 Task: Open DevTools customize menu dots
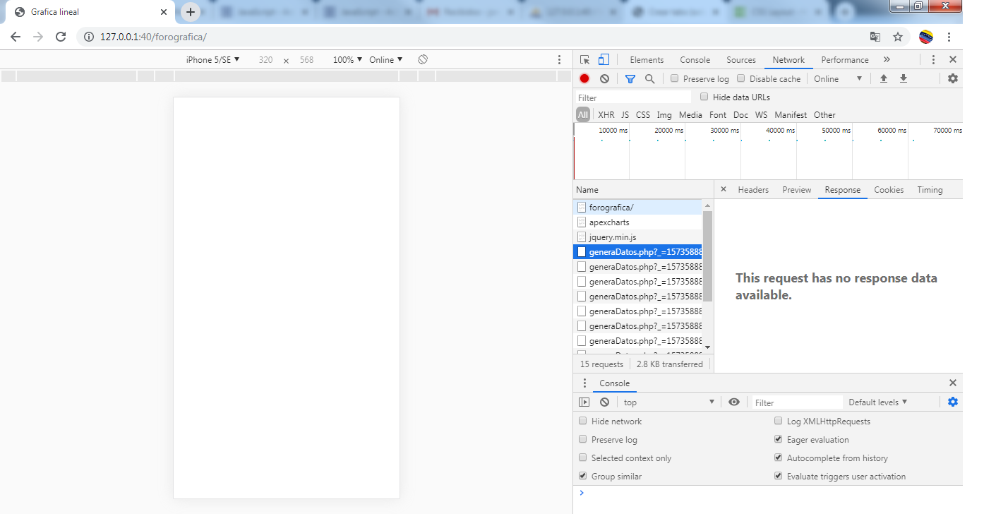(x=933, y=60)
